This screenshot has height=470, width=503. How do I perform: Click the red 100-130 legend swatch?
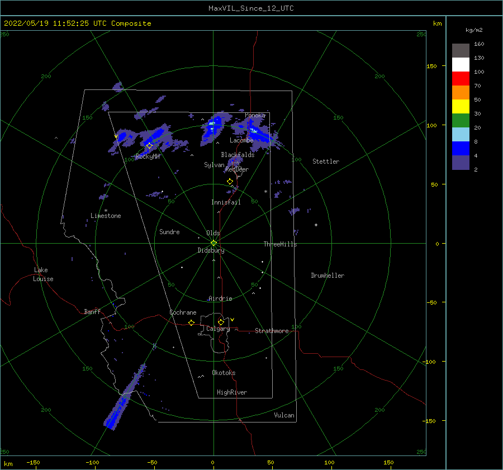tap(461, 79)
